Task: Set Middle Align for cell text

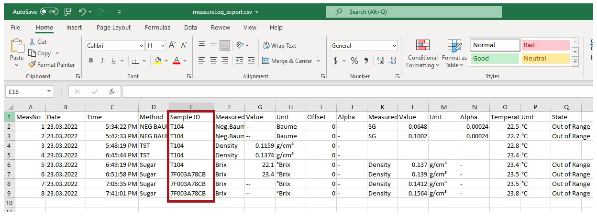Action: point(213,46)
